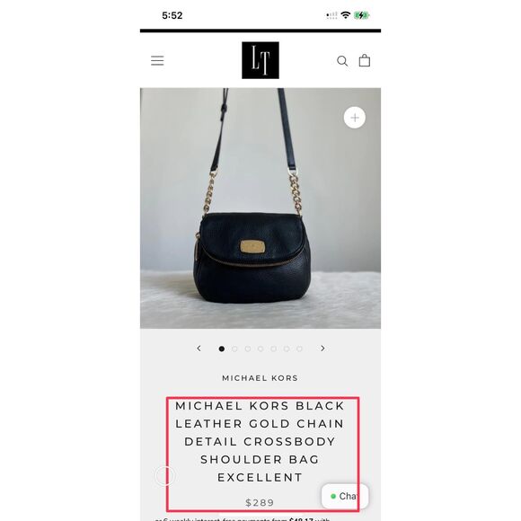Screen dimensions: 521x521
Task: Open the Chat support widget
Action: coord(345,496)
